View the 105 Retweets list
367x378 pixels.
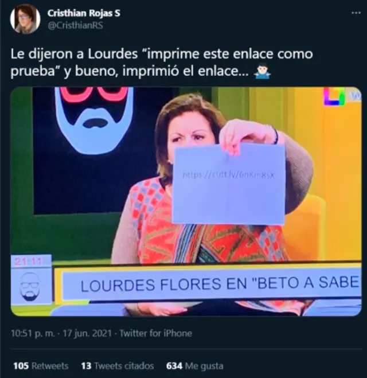pos(41,366)
